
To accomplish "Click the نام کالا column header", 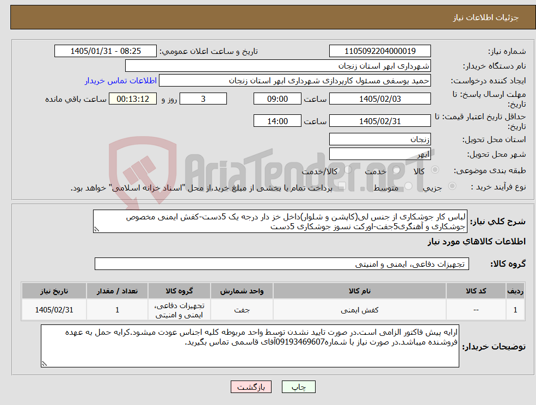I will [x=359, y=291].
